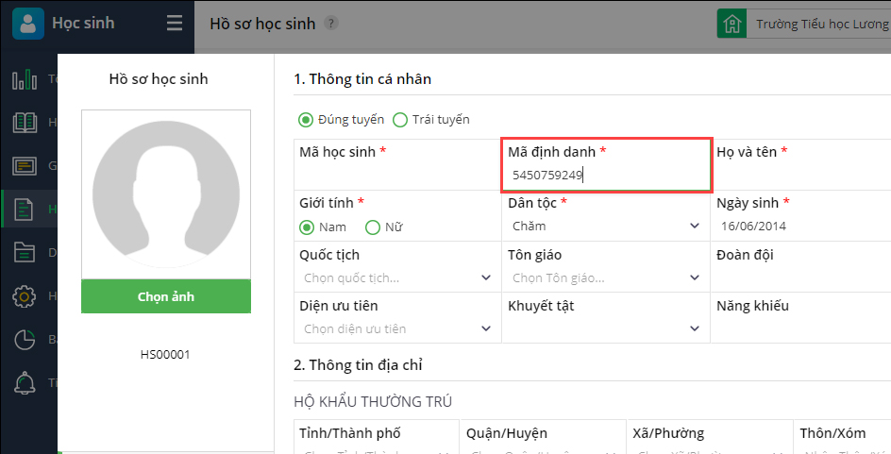891x454 pixels.
Task: Open the open-book sidebar icon
Action: (x=25, y=122)
